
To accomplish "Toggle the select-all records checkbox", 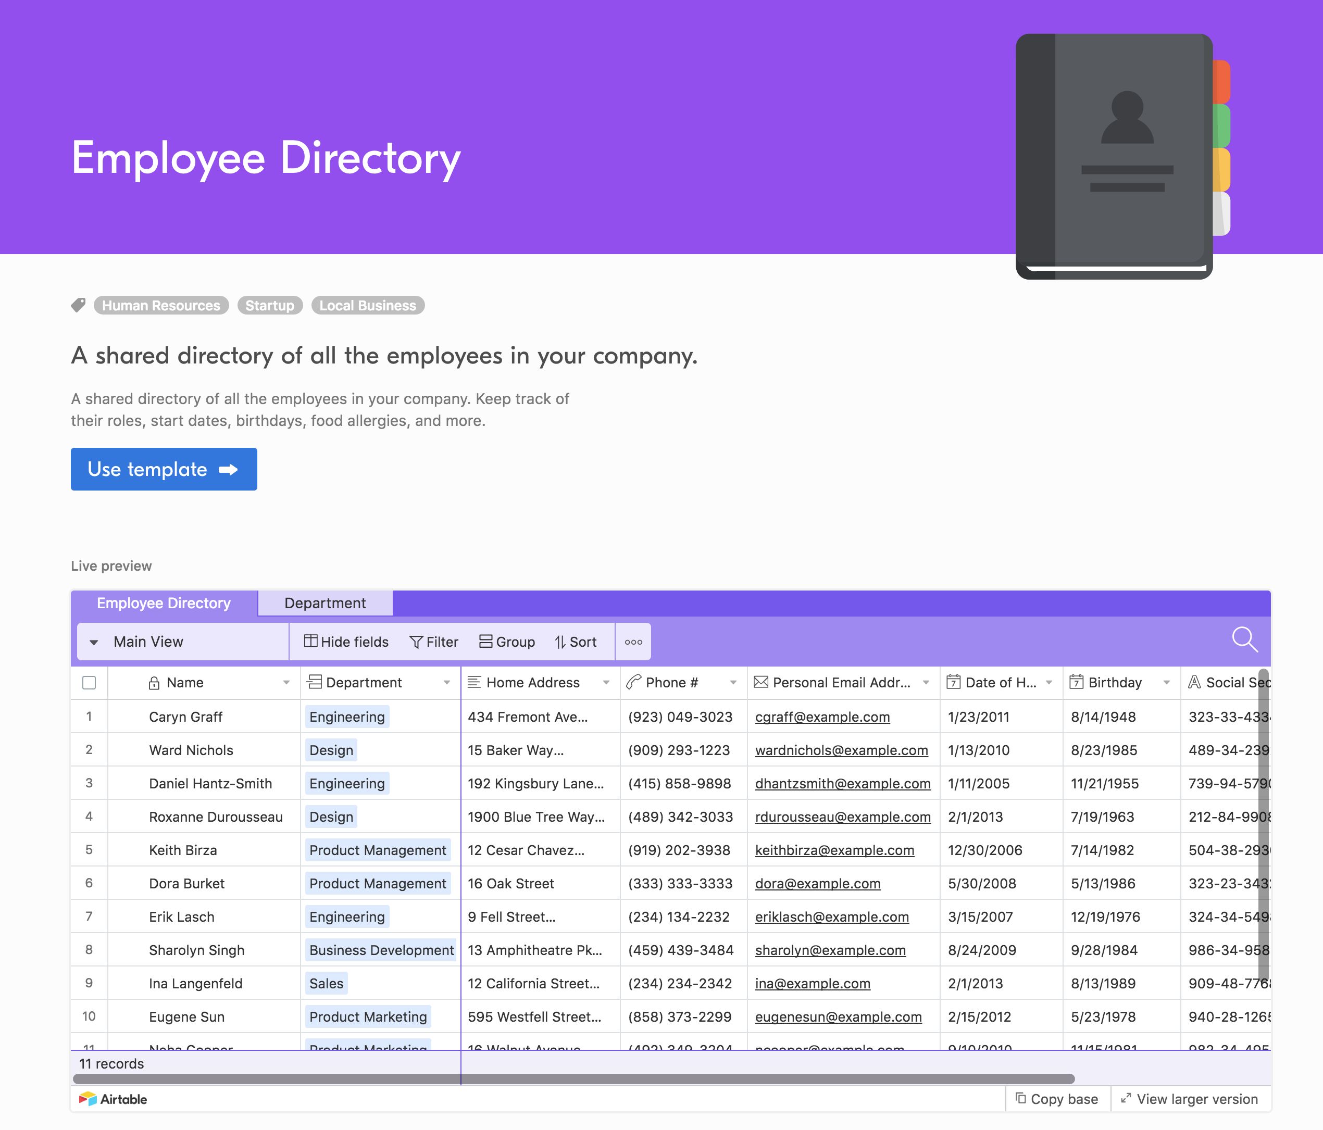I will tap(90, 683).
